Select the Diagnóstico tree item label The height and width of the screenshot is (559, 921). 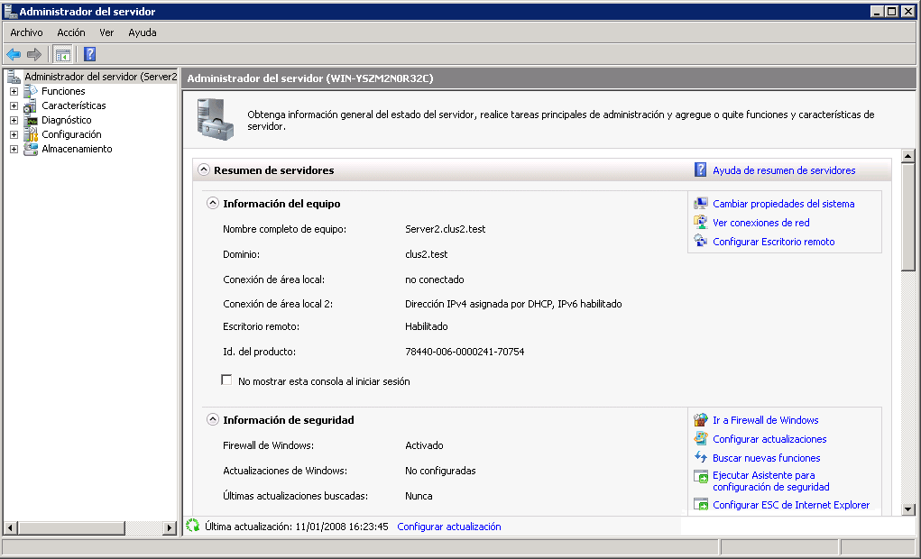click(67, 120)
